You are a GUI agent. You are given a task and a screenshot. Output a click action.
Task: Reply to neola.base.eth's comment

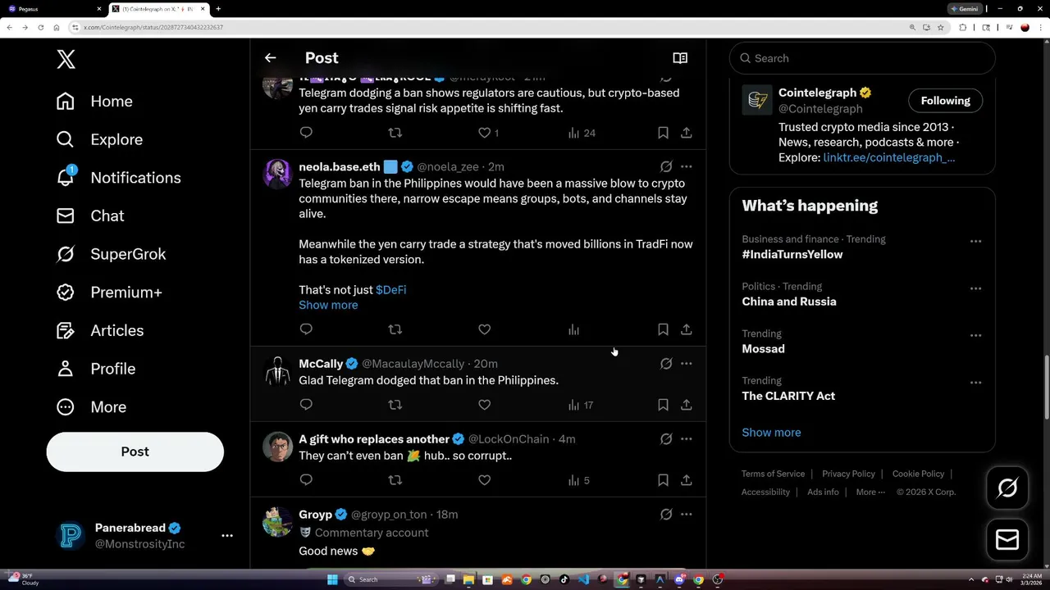pyautogui.click(x=306, y=329)
